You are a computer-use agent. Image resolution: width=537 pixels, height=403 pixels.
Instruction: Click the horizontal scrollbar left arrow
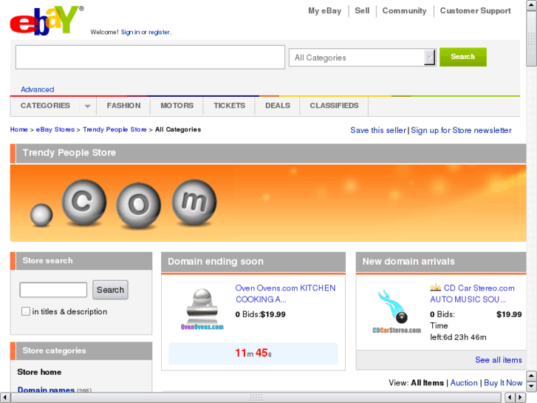coord(4,398)
